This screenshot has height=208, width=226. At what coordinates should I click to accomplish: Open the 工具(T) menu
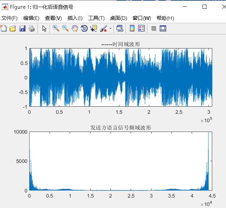(x=96, y=18)
